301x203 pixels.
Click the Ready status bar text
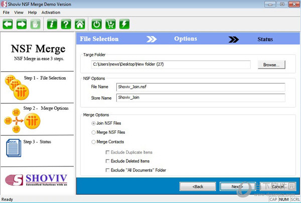point(7,199)
